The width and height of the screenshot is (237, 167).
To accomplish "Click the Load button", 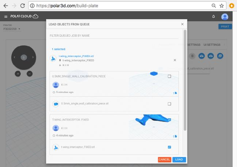I will [x=179, y=159].
